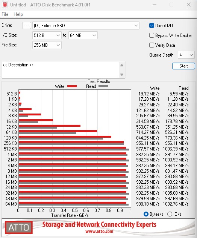Close the ATTO Disk Benchmark window
Viewport: 197px width, 238px height.
(x=189, y=5)
